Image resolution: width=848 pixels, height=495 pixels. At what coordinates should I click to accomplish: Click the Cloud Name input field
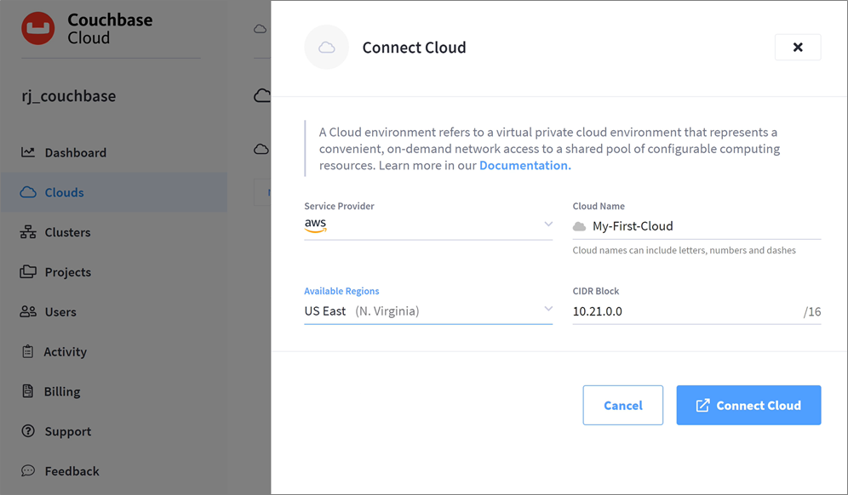[702, 226]
